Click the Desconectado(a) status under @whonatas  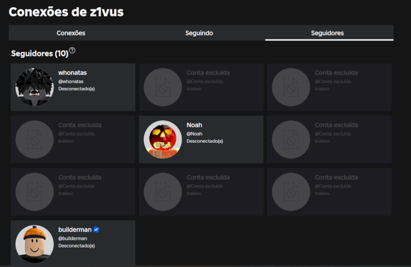tap(77, 89)
